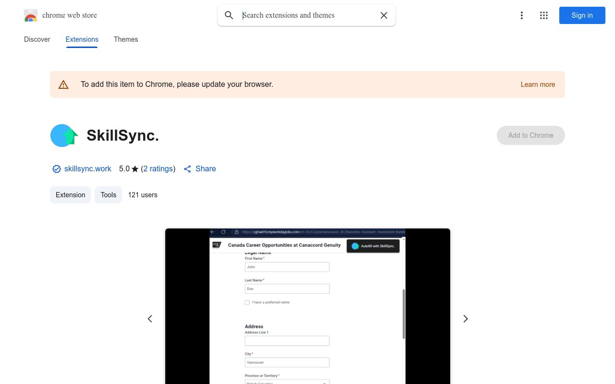
Task: Focus the Search extensions and themes field
Action: (307, 15)
